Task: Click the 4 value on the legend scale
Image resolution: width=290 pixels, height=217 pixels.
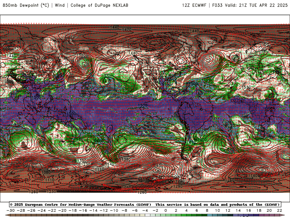Action: (186, 210)
